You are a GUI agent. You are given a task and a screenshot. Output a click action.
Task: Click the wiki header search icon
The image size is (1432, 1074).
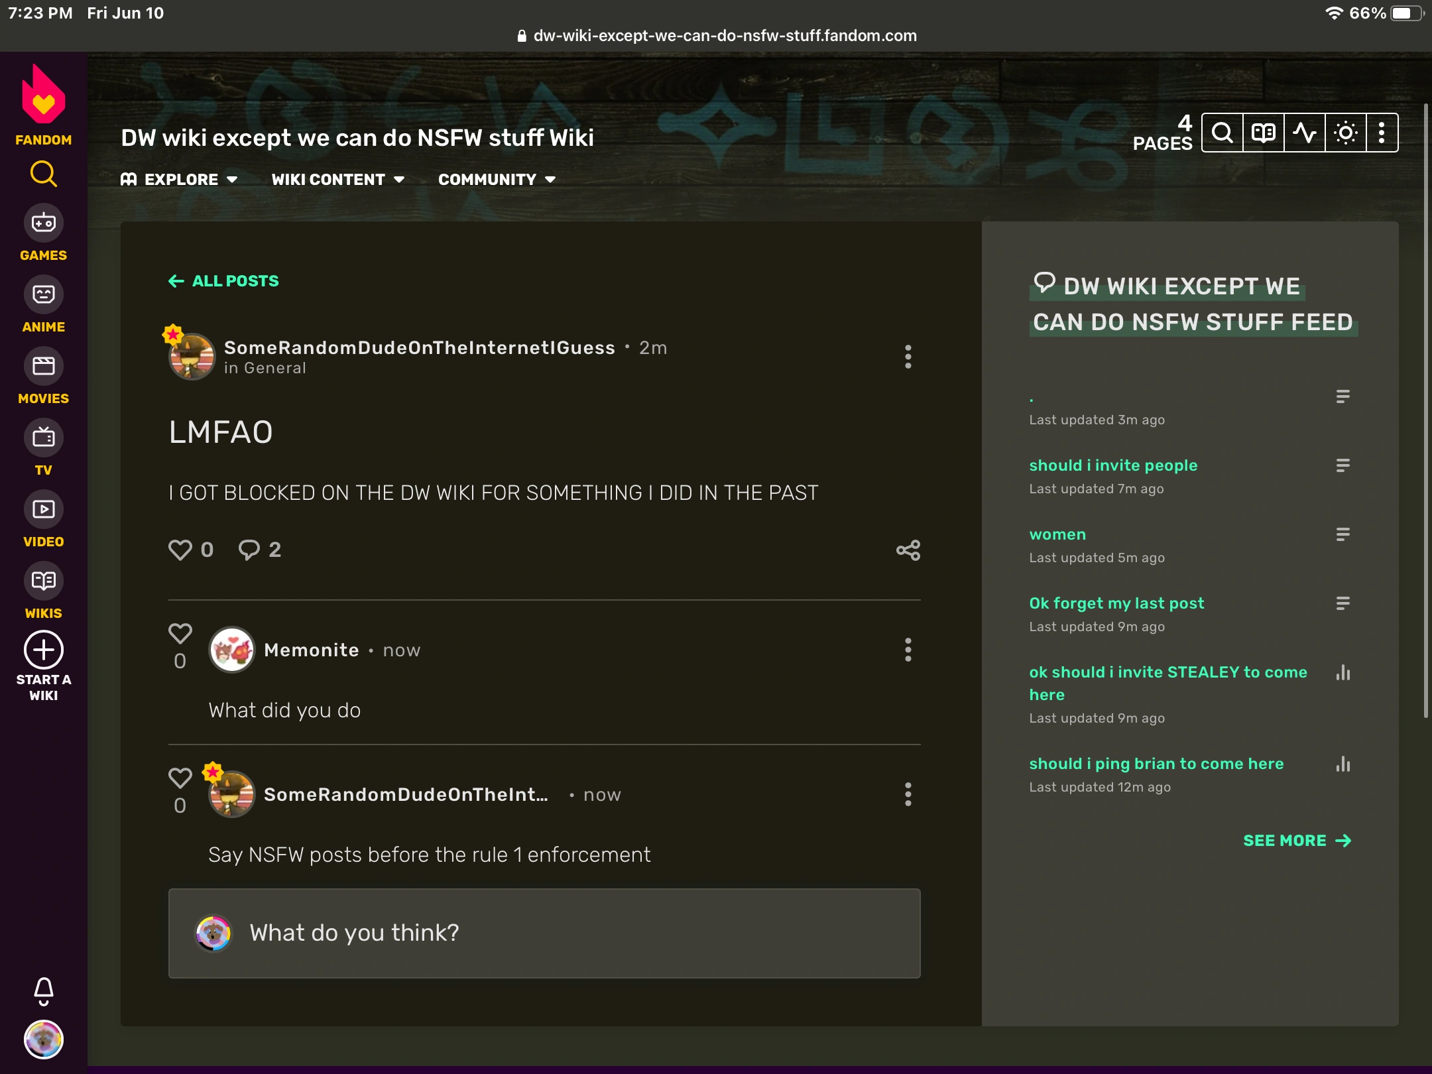pyautogui.click(x=1222, y=133)
